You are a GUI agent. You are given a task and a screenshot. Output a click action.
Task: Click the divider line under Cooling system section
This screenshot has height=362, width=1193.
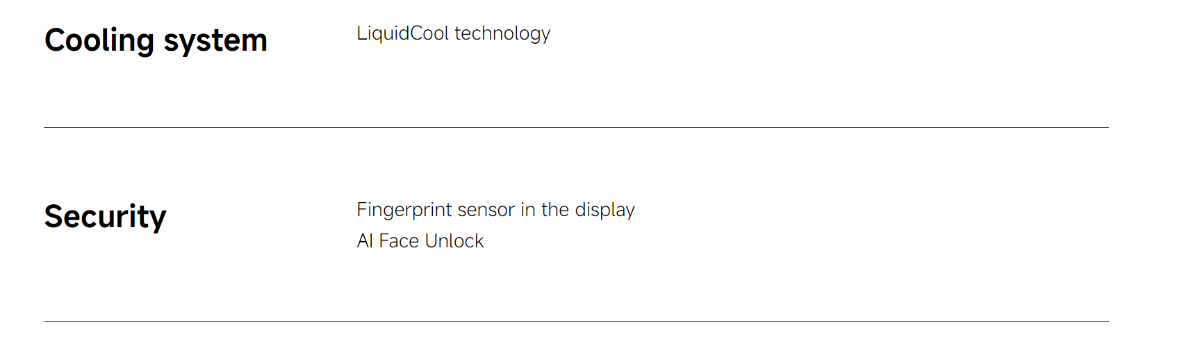pyautogui.click(x=576, y=127)
